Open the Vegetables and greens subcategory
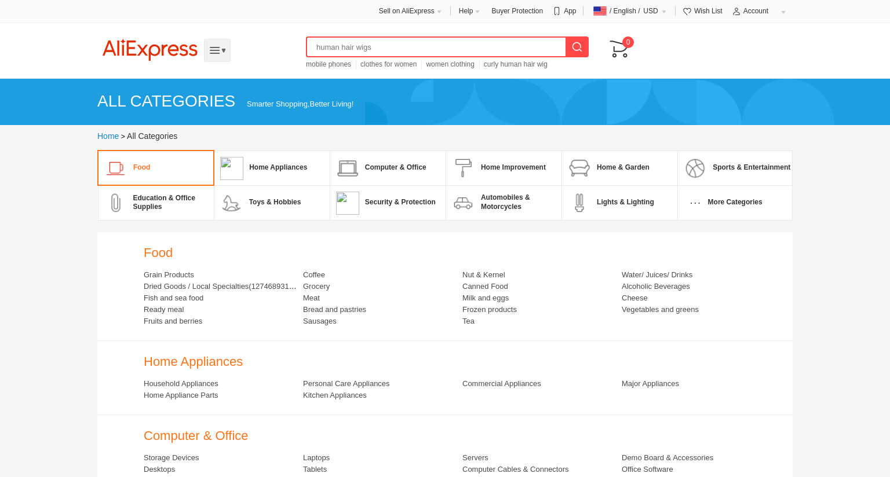This screenshot has width=890, height=477. (x=660, y=310)
